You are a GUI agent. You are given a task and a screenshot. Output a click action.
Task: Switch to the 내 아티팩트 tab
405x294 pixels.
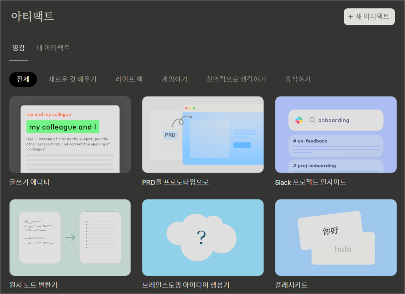click(53, 48)
